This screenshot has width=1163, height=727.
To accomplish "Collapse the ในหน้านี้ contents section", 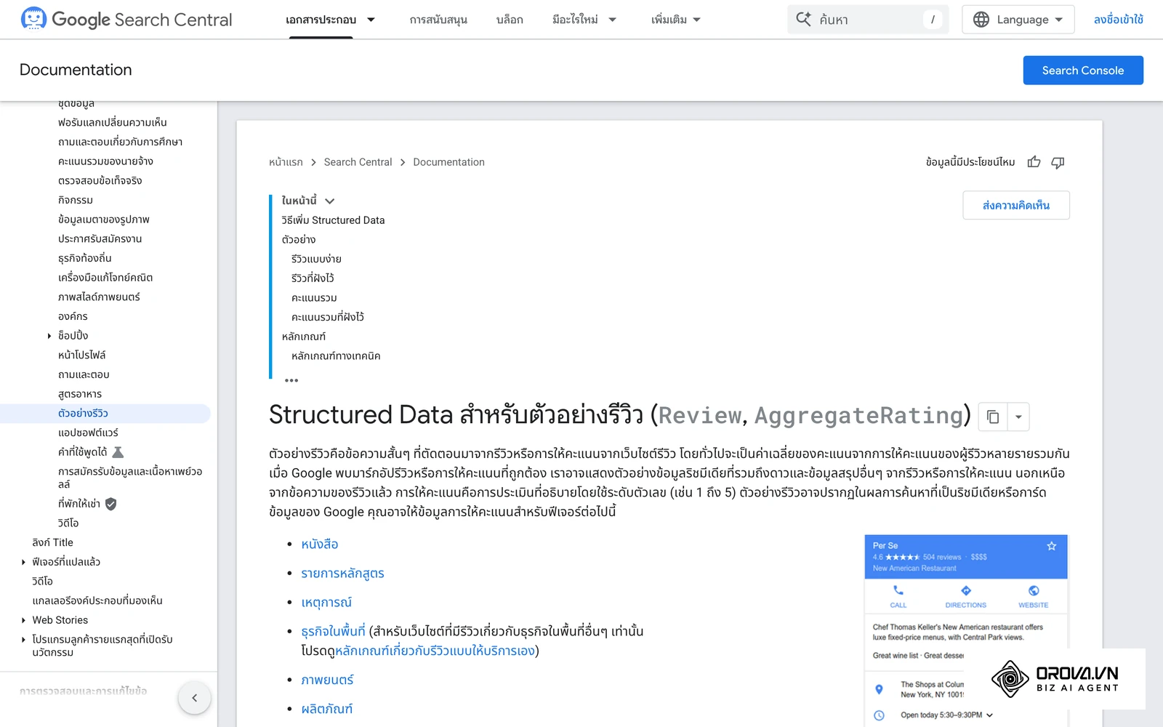I will point(329,201).
